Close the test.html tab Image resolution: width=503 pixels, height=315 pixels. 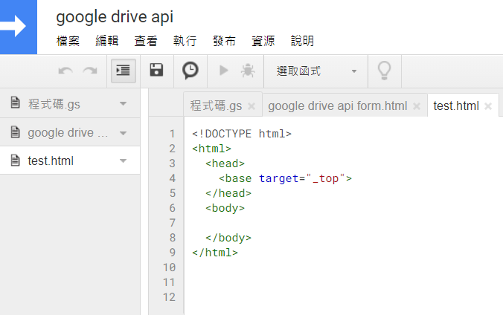[x=488, y=106]
